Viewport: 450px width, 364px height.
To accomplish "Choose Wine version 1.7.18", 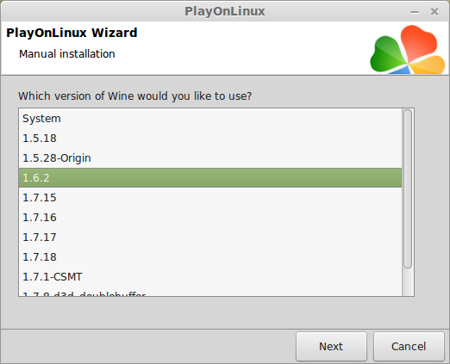I will (x=210, y=257).
